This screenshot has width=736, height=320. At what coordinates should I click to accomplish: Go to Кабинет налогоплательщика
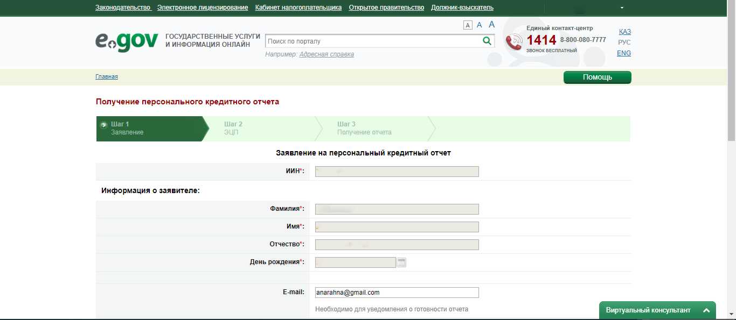click(298, 8)
